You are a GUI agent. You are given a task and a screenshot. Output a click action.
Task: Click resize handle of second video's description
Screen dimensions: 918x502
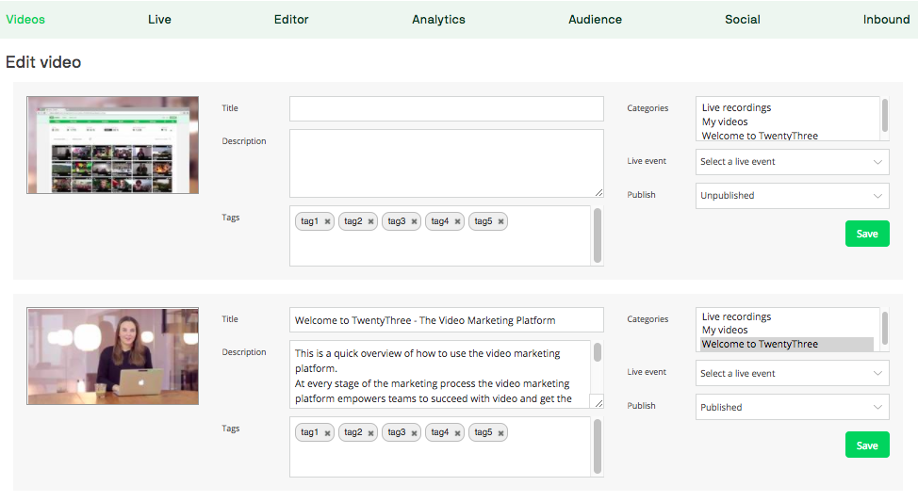(x=598, y=403)
